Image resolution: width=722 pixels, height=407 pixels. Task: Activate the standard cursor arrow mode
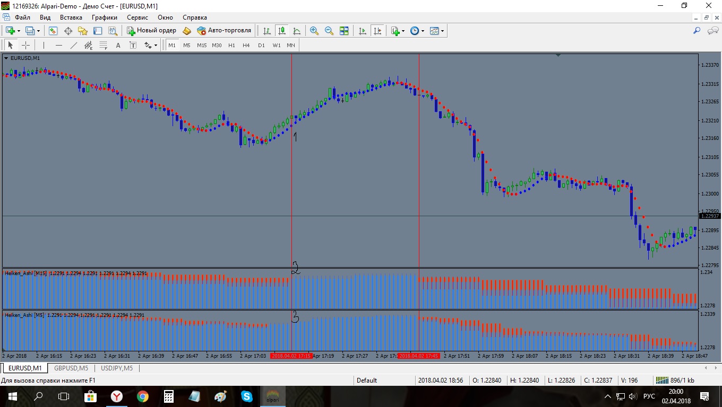[x=11, y=45]
